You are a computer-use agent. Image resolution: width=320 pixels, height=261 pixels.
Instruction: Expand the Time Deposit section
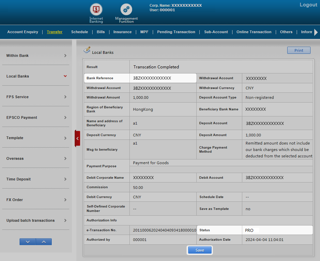36,179
